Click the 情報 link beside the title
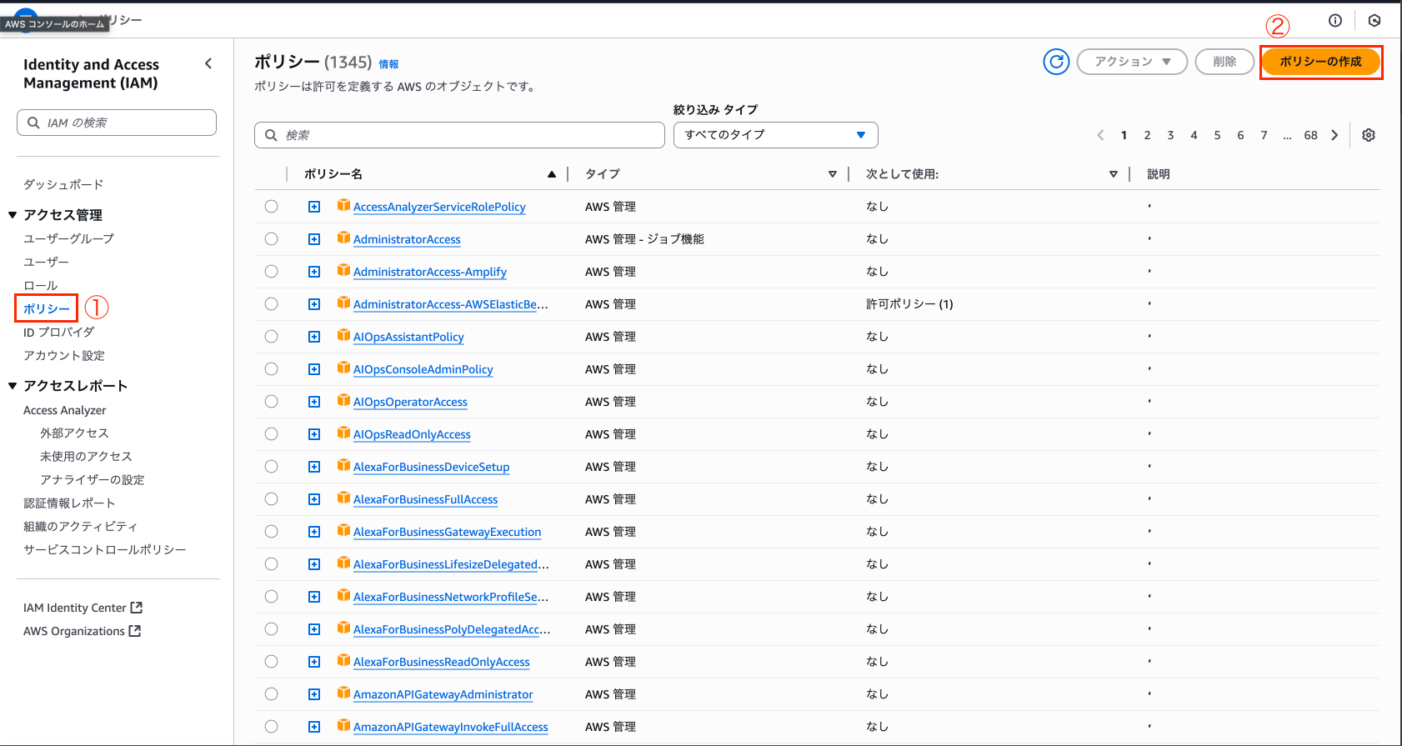This screenshot has width=1402, height=746. (x=388, y=64)
